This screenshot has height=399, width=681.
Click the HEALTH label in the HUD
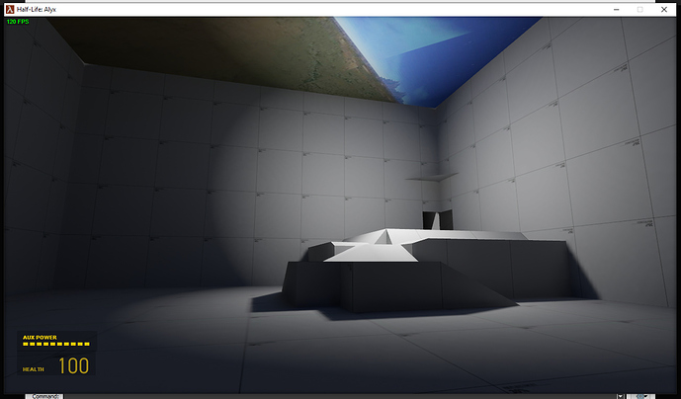pos(34,369)
